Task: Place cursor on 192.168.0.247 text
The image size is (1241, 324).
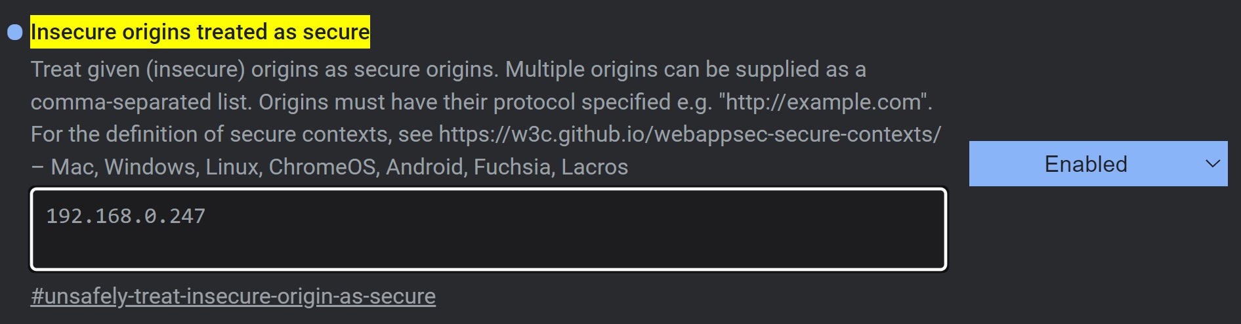Action: point(126,216)
